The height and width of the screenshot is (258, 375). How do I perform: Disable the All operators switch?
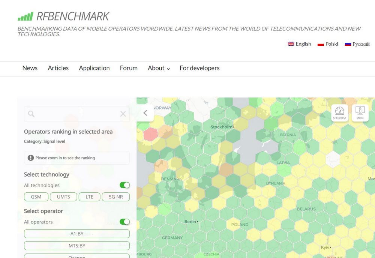[124, 222]
